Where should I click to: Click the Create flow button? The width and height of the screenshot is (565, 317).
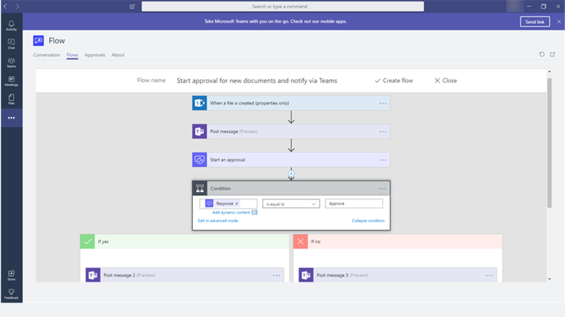(x=393, y=80)
